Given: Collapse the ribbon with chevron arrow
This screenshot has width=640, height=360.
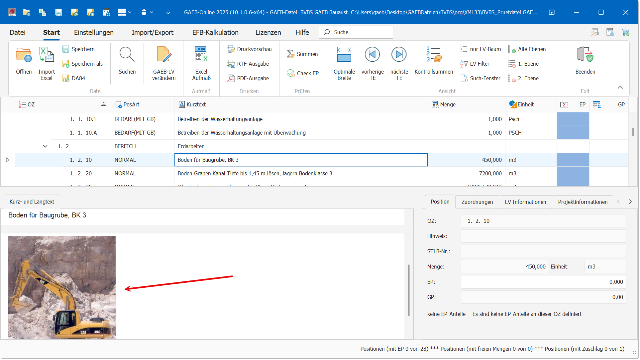Looking at the screenshot, I should point(620,88).
